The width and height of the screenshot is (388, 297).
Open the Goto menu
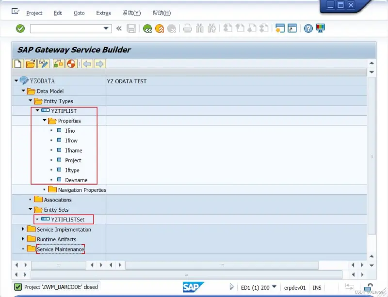pos(79,13)
